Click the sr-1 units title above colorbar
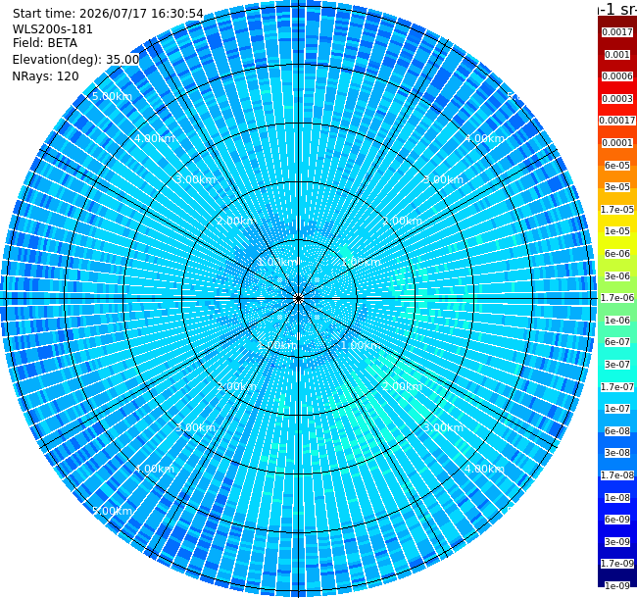Screen dimensions: 637x598 617,8
